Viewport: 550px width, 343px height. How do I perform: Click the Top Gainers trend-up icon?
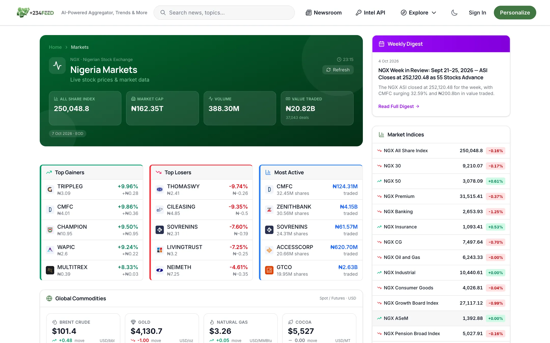pyautogui.click(x=49, y=173)
